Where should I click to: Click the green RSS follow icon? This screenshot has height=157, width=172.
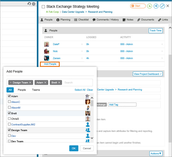click(x=149, y=6)
